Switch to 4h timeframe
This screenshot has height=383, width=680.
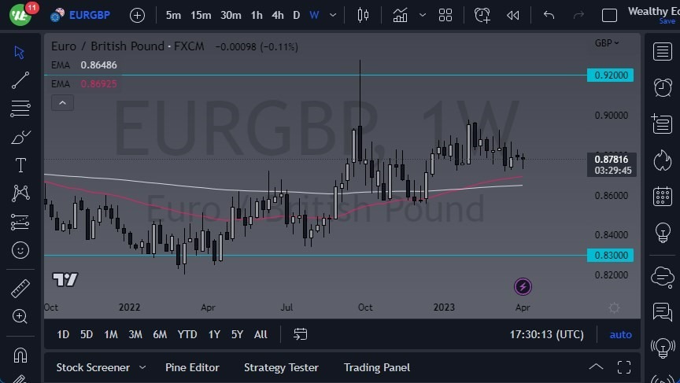[x=278, y=15]
